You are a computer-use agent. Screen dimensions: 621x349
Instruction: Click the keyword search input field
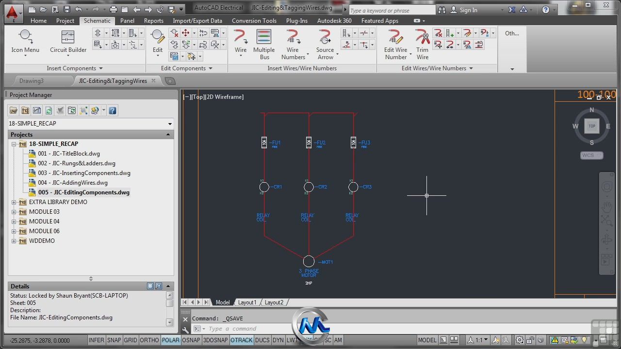[392, 10]
